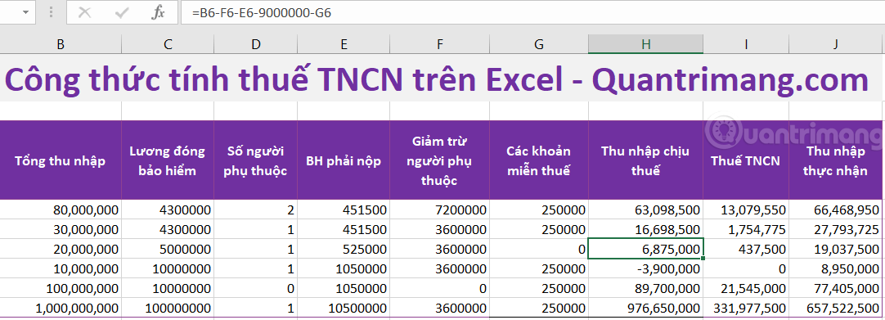Select column H header

pyautogui.click(x=645, y=44)
